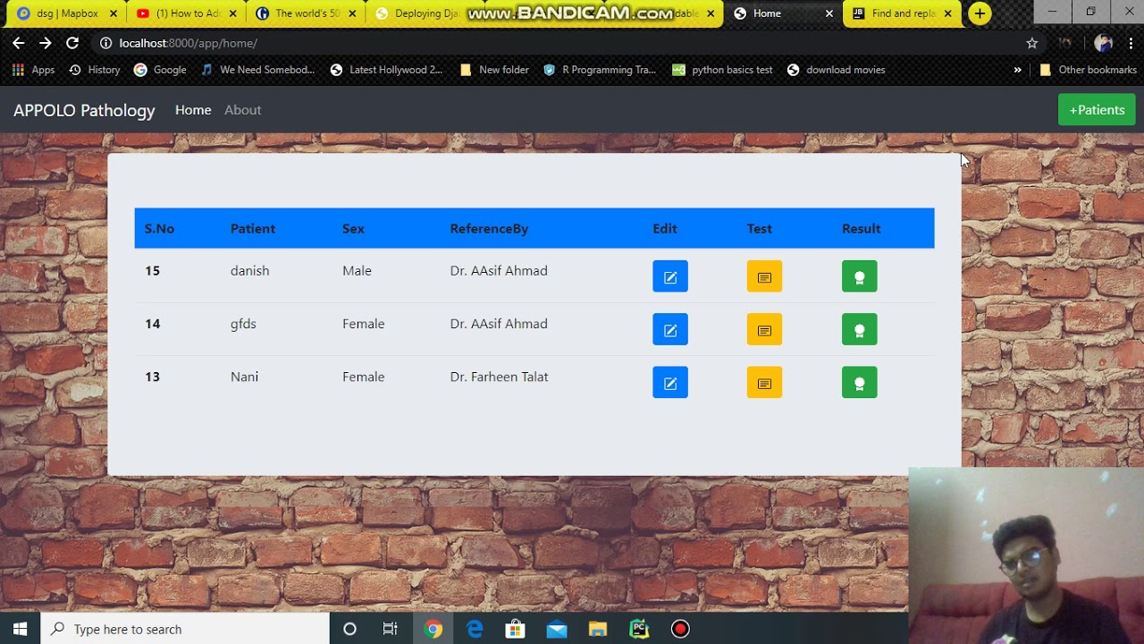Open History bookmark
Viewport: 1144px width, 644px height.
(x=94, y=70)
